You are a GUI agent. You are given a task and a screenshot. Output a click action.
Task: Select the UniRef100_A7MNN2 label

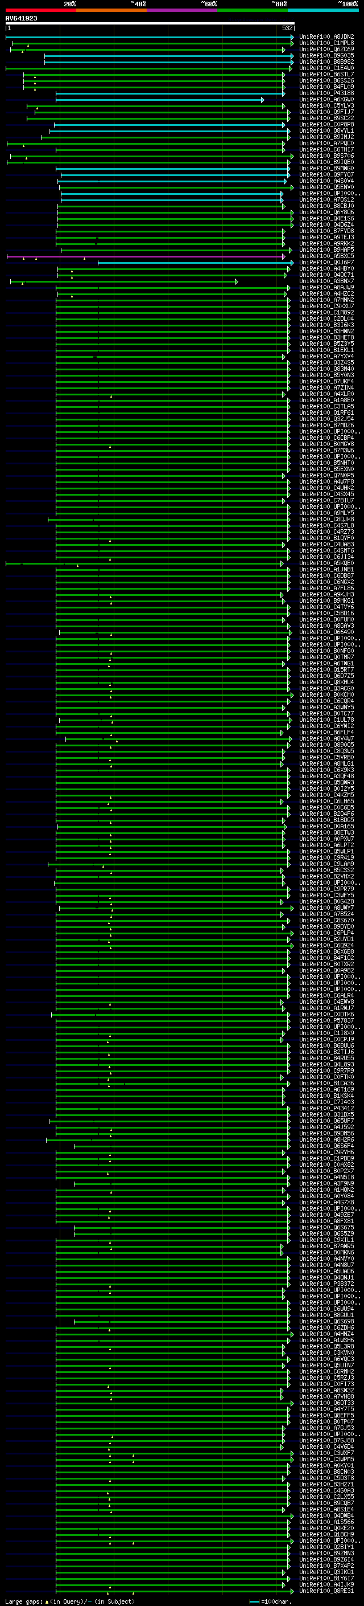point(326,300)
